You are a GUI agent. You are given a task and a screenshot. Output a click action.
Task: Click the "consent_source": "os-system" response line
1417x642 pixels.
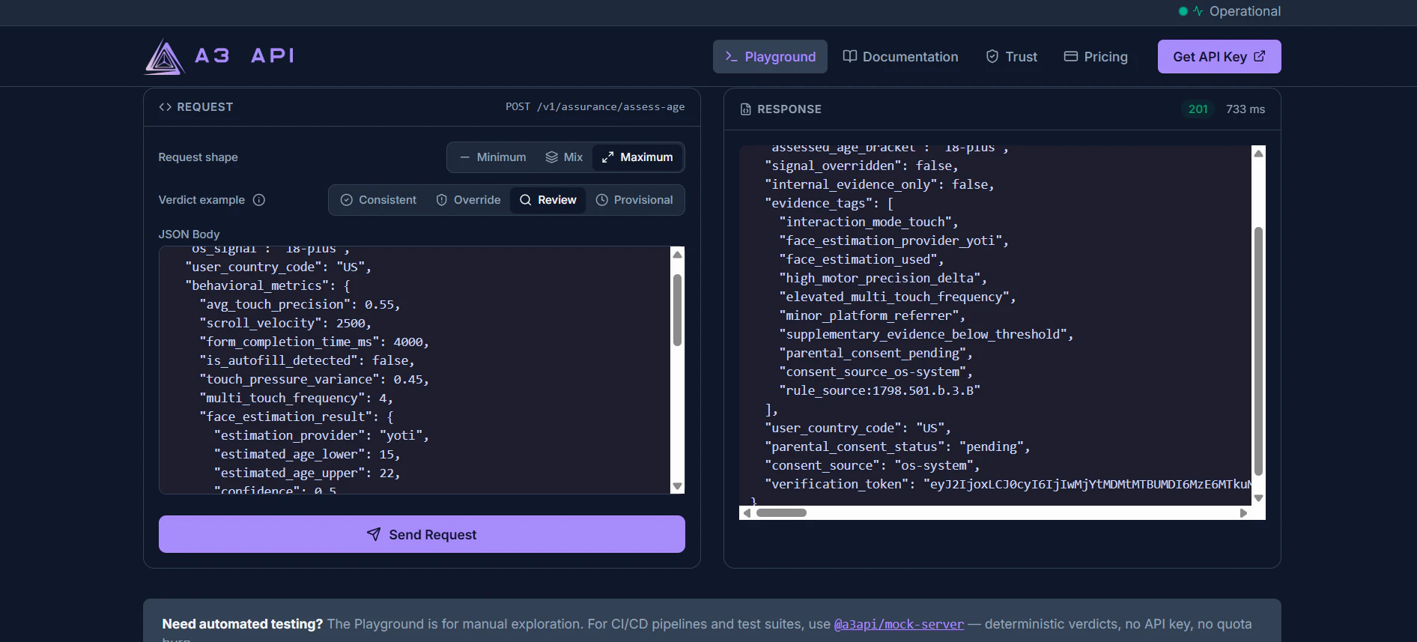[872, 465]
